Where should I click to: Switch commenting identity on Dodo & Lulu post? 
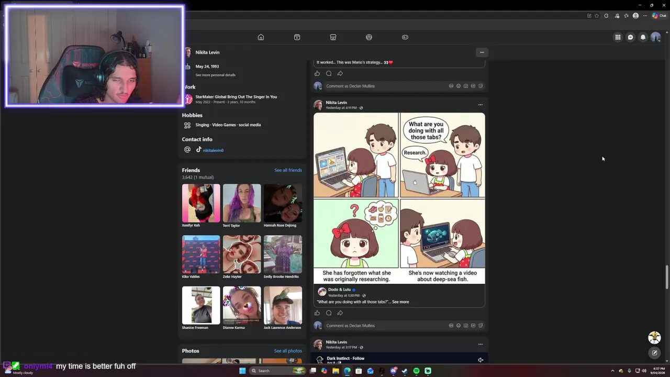tap(318, 326)
